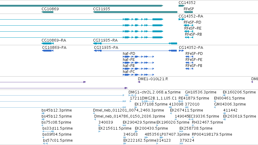The width and height of the screenshot is (258, 145).
Task: Click the haf-PC protein label
Action: tap(129, 72)
